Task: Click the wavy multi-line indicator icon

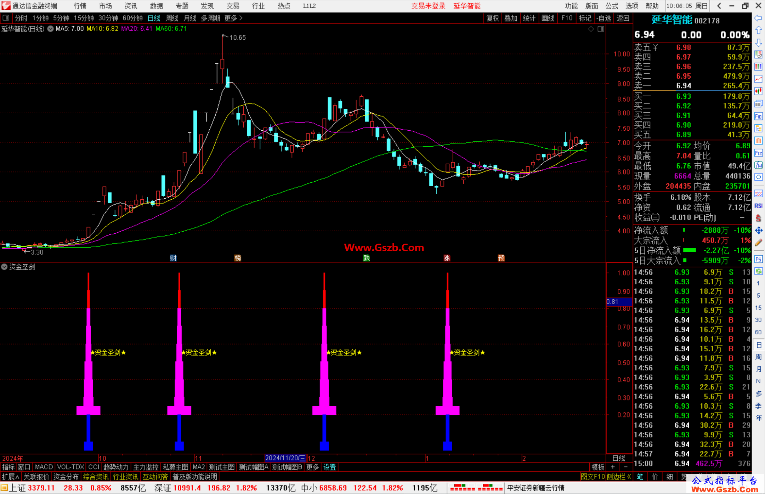Action: 758,193
